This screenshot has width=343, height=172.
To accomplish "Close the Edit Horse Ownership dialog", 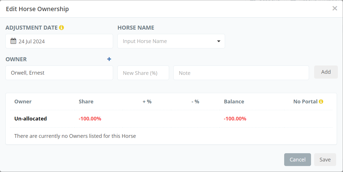I will pos(335,8).
